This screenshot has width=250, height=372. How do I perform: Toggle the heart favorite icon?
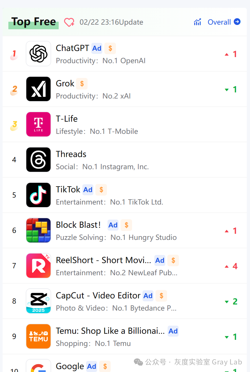[69, 22]
